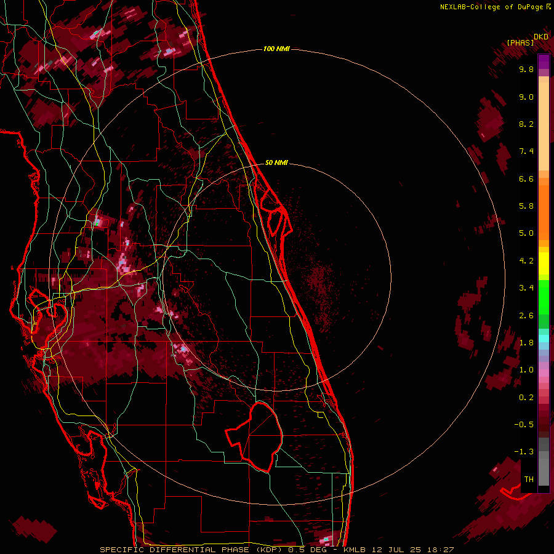
Task: Select the "4.2" value on the scale
Action: click(x=526, y=261)
